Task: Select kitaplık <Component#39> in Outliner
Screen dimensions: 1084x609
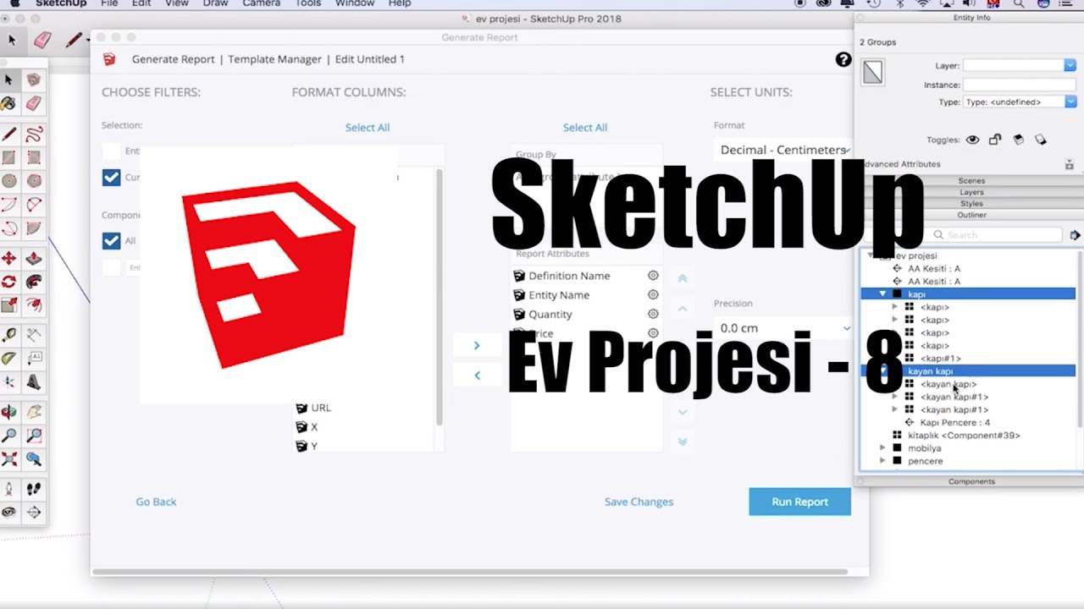Action: click(x=964, y=436)
